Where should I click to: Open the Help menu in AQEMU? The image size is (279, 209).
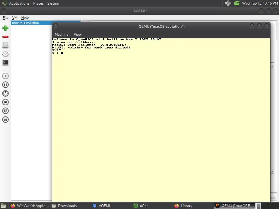25,18
